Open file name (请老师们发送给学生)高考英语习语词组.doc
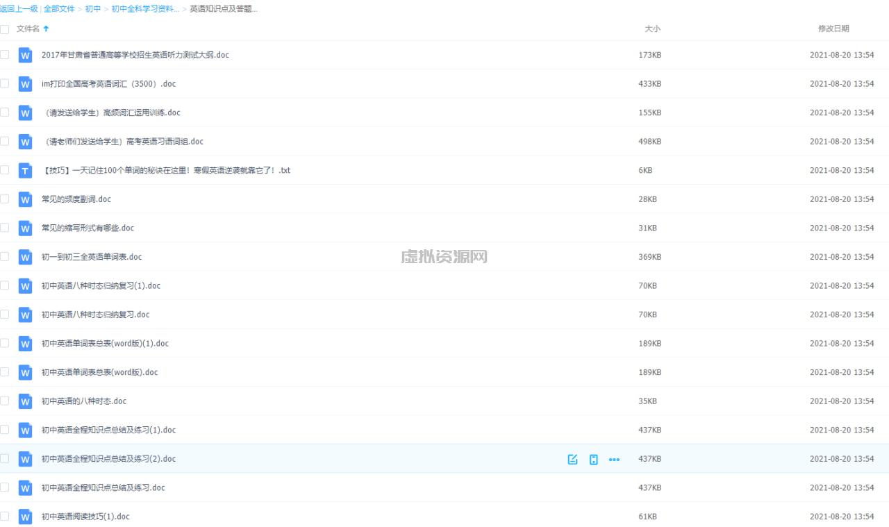 (122, 142)
